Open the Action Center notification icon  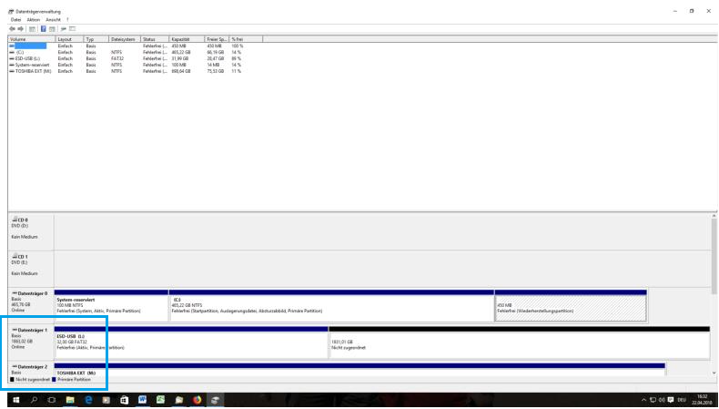point(671,400)
